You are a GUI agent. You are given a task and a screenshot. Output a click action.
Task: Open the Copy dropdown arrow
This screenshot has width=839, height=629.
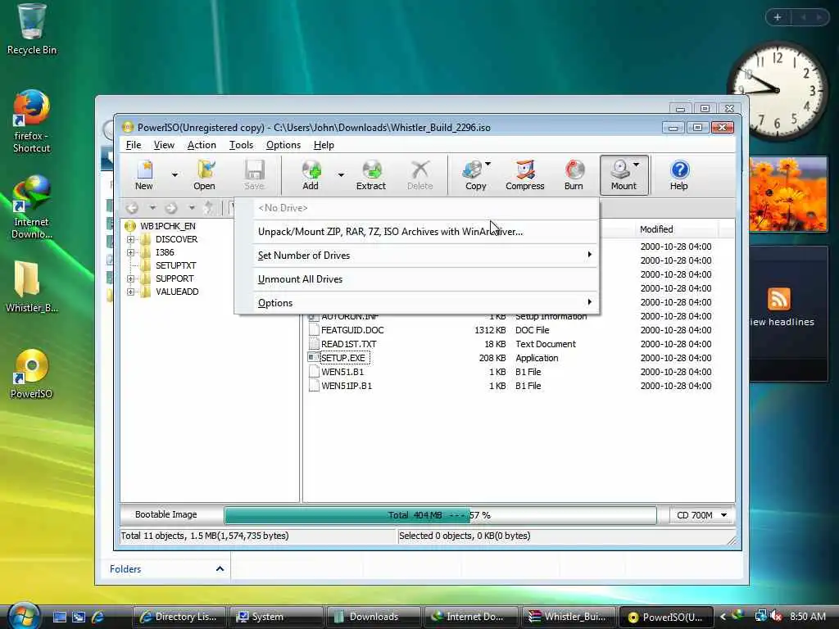pyautogui.click(x=488, y=164)
